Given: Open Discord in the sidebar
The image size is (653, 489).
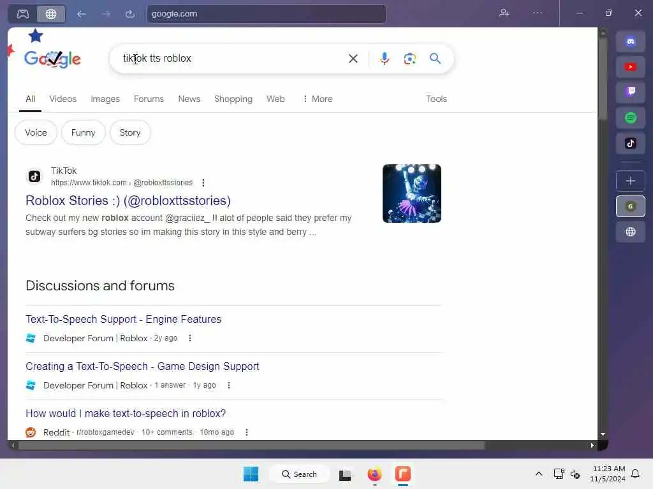Looking at the screenshot, I should (631, 41).
